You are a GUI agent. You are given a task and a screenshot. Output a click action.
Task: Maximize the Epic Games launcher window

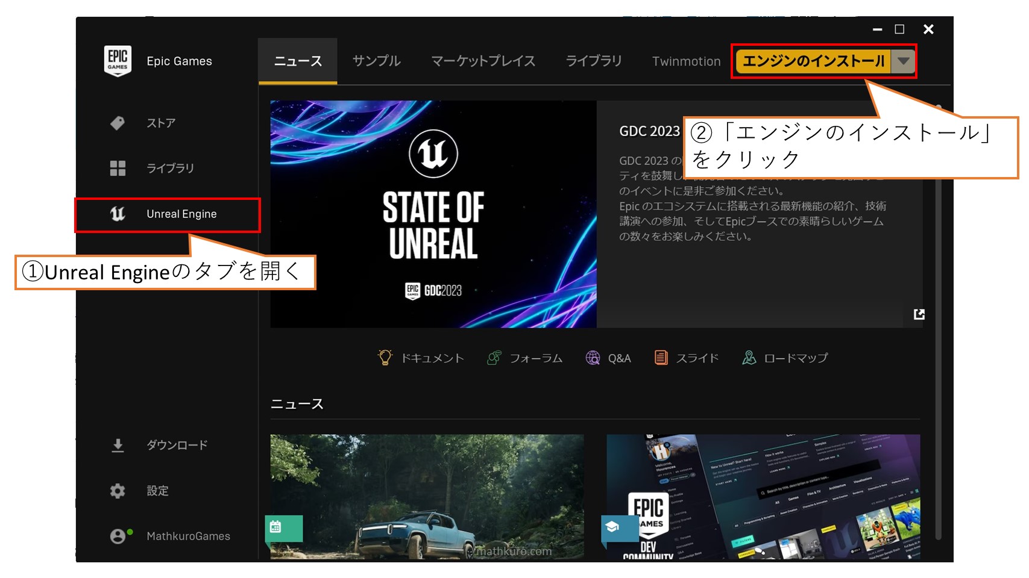[x=899, y=29]
